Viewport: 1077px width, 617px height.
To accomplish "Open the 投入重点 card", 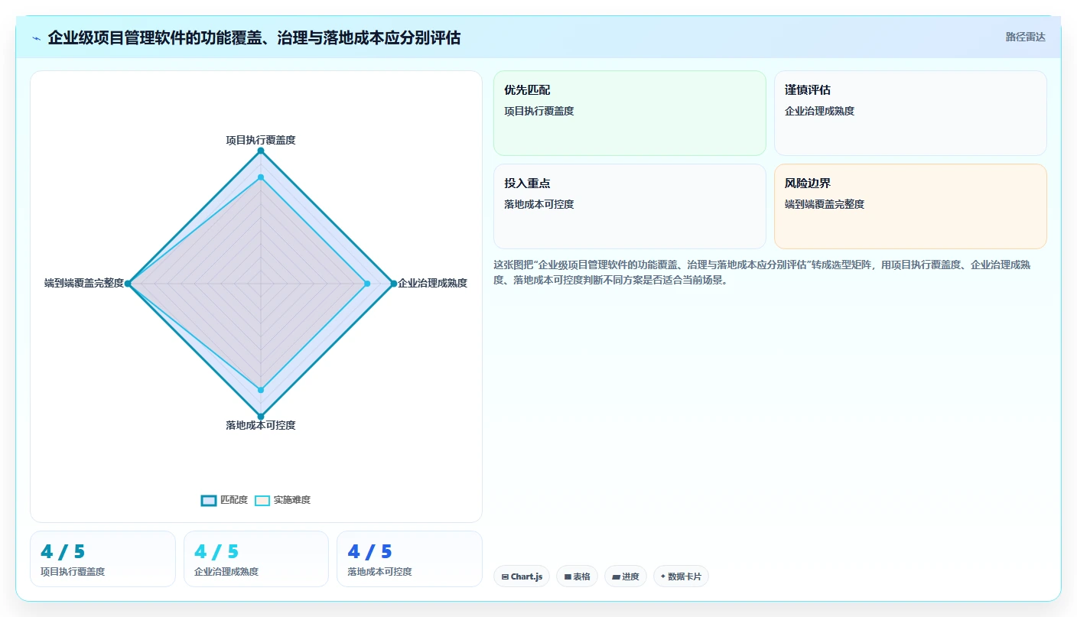I will 630,206.
